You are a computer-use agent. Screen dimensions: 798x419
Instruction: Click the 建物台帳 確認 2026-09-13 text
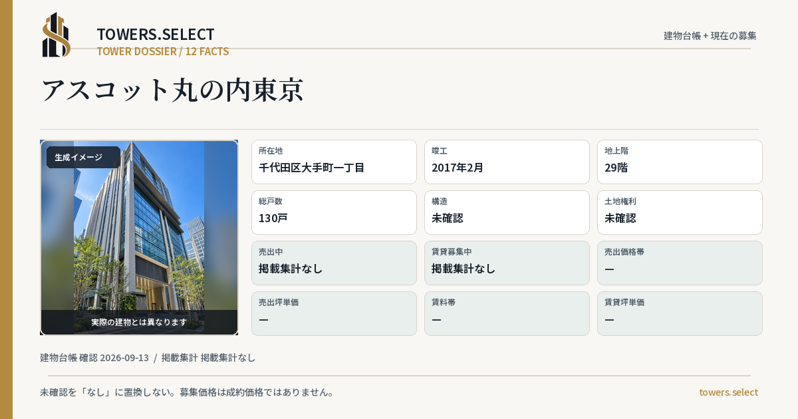click(94, 358)
